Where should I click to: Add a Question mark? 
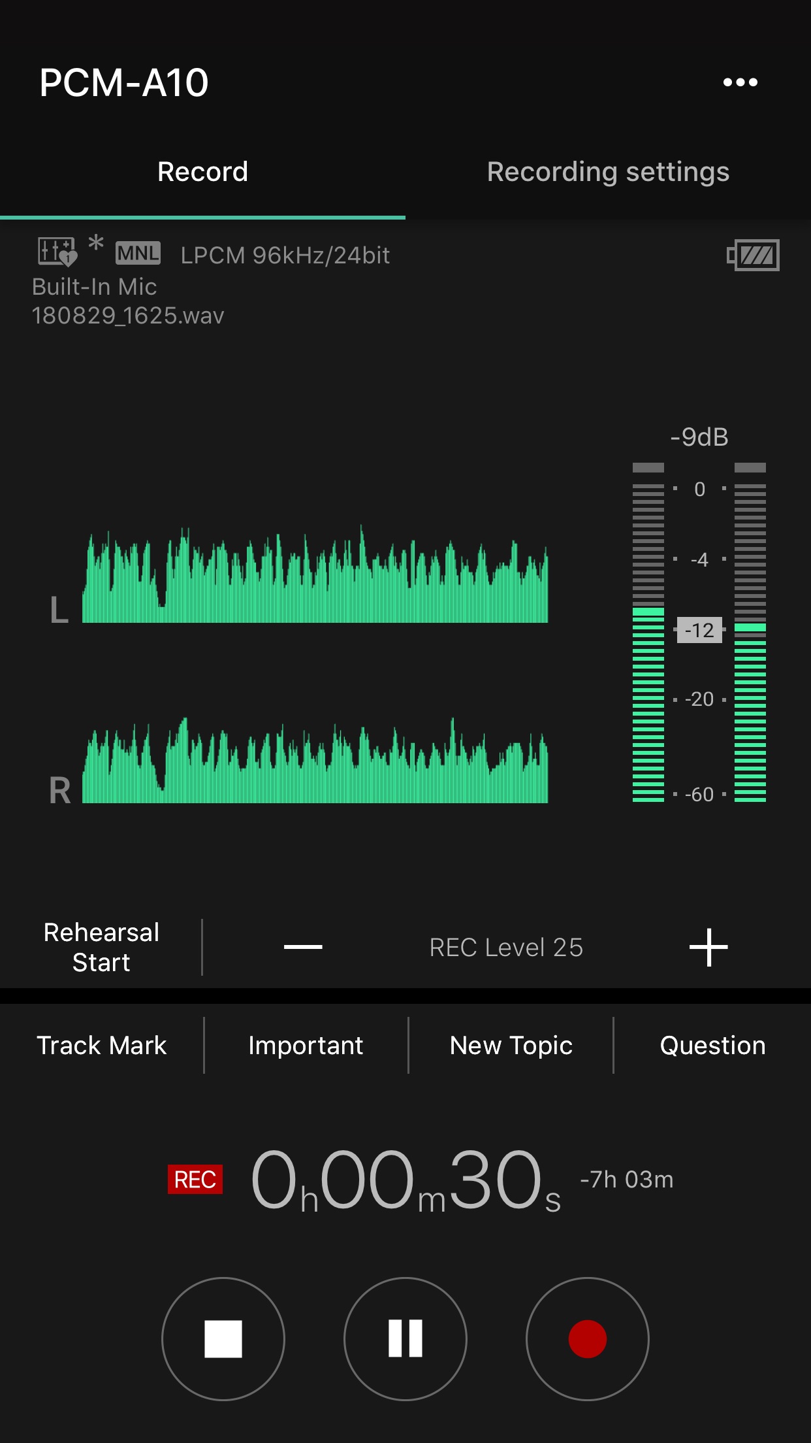[713, 1046]
